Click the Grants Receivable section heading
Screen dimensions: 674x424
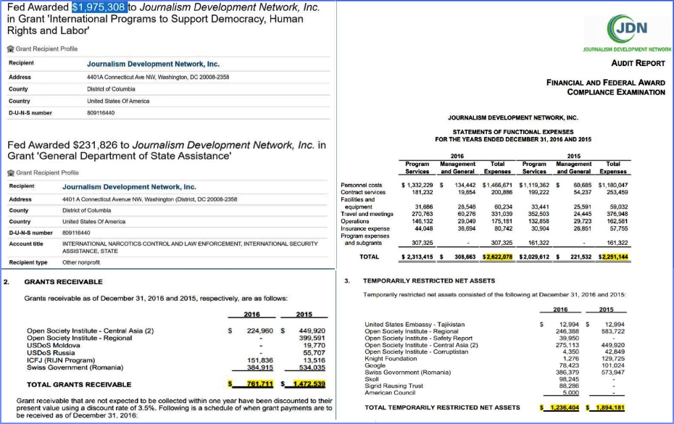click(x=64, y=282)
